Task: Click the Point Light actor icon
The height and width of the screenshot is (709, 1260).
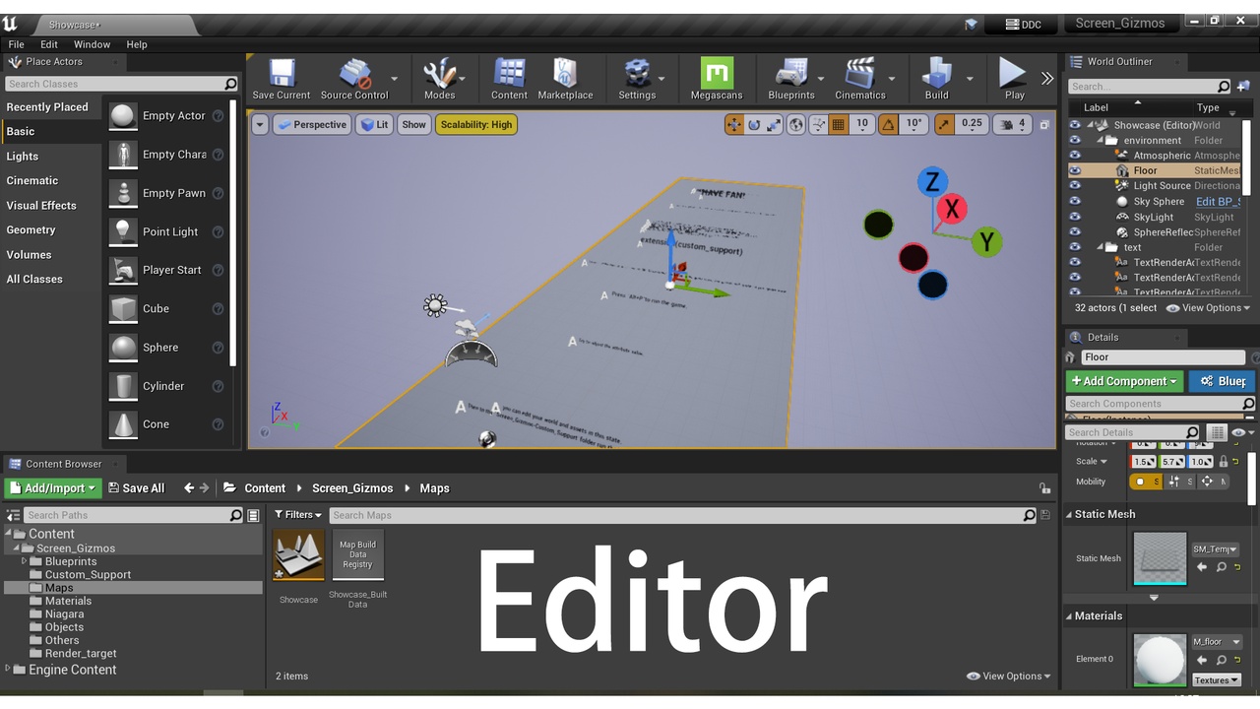Action: pos(123,231)
